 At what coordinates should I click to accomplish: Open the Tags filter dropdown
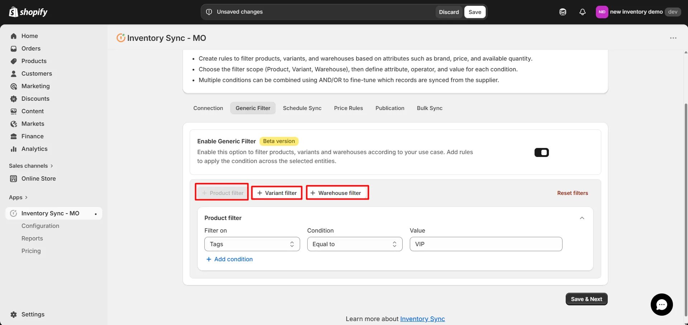click(x=252, y=244)
